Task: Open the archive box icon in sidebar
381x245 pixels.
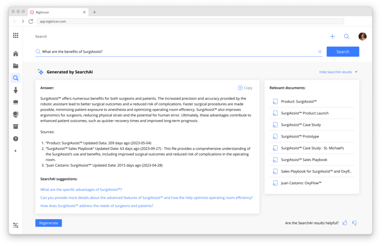Action: [16, 126]
